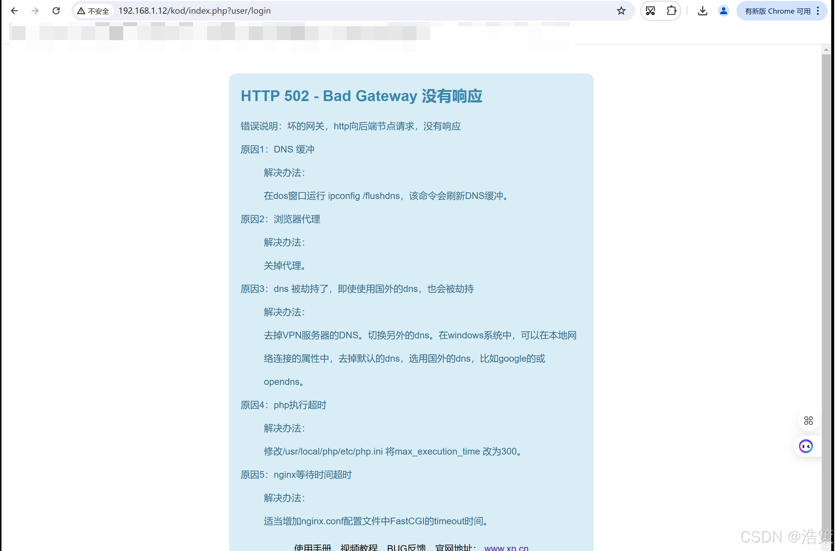Open the 使用手册 link
Image resolution: width=835 pixels, height=551 pixels.
[x=312, y=548]
